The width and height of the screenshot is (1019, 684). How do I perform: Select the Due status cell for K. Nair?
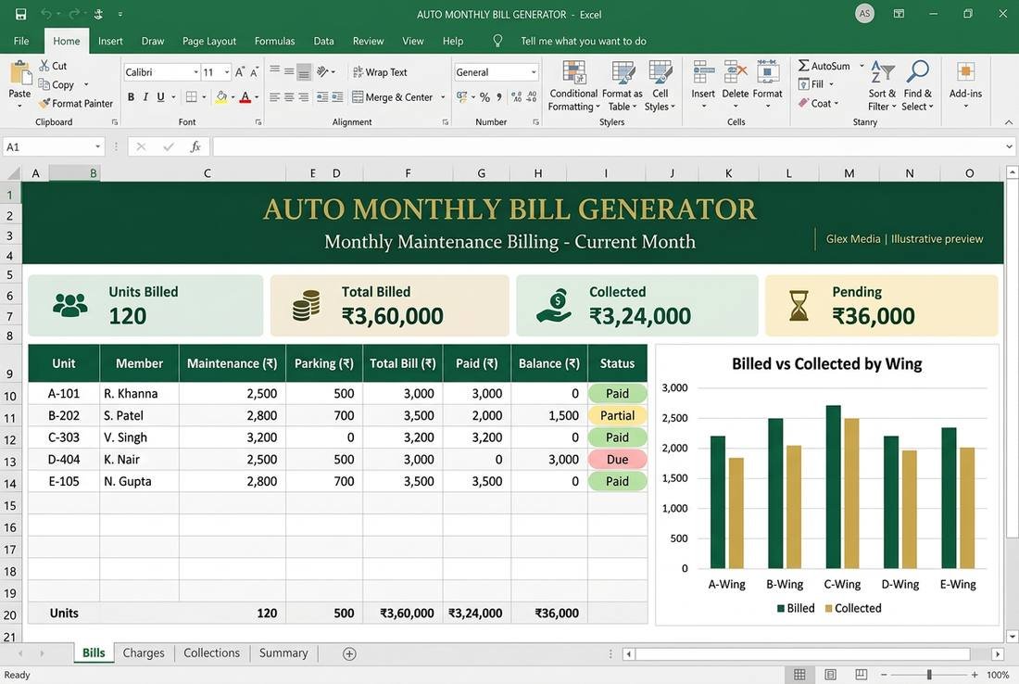tap(617, 460)
